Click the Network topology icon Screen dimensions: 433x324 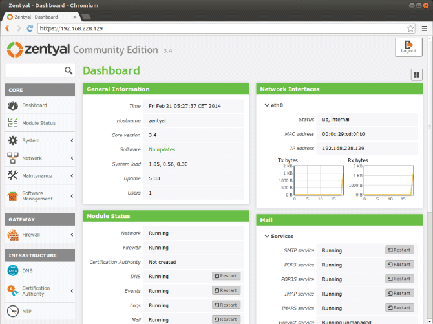coord(13,158)
